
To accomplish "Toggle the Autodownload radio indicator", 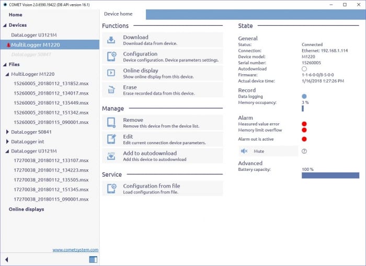I will coord(304,69).
